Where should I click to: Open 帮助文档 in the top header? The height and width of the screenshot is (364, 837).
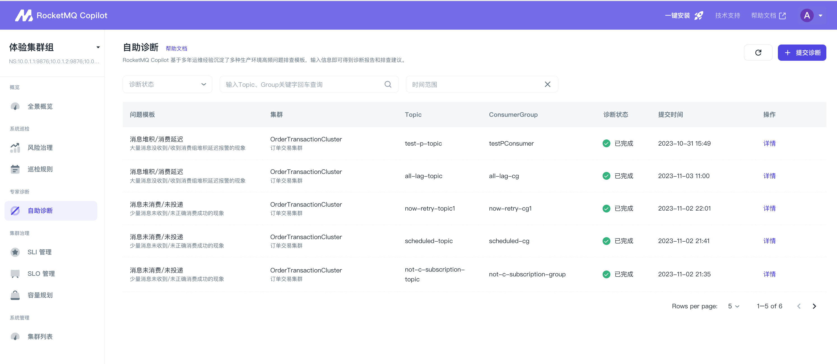point(763,16)
